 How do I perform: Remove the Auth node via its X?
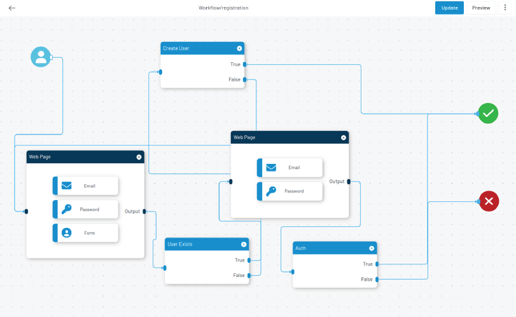[372, 248]
